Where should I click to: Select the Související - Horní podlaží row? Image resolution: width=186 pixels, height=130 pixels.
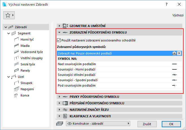click(x=119, y=69)
